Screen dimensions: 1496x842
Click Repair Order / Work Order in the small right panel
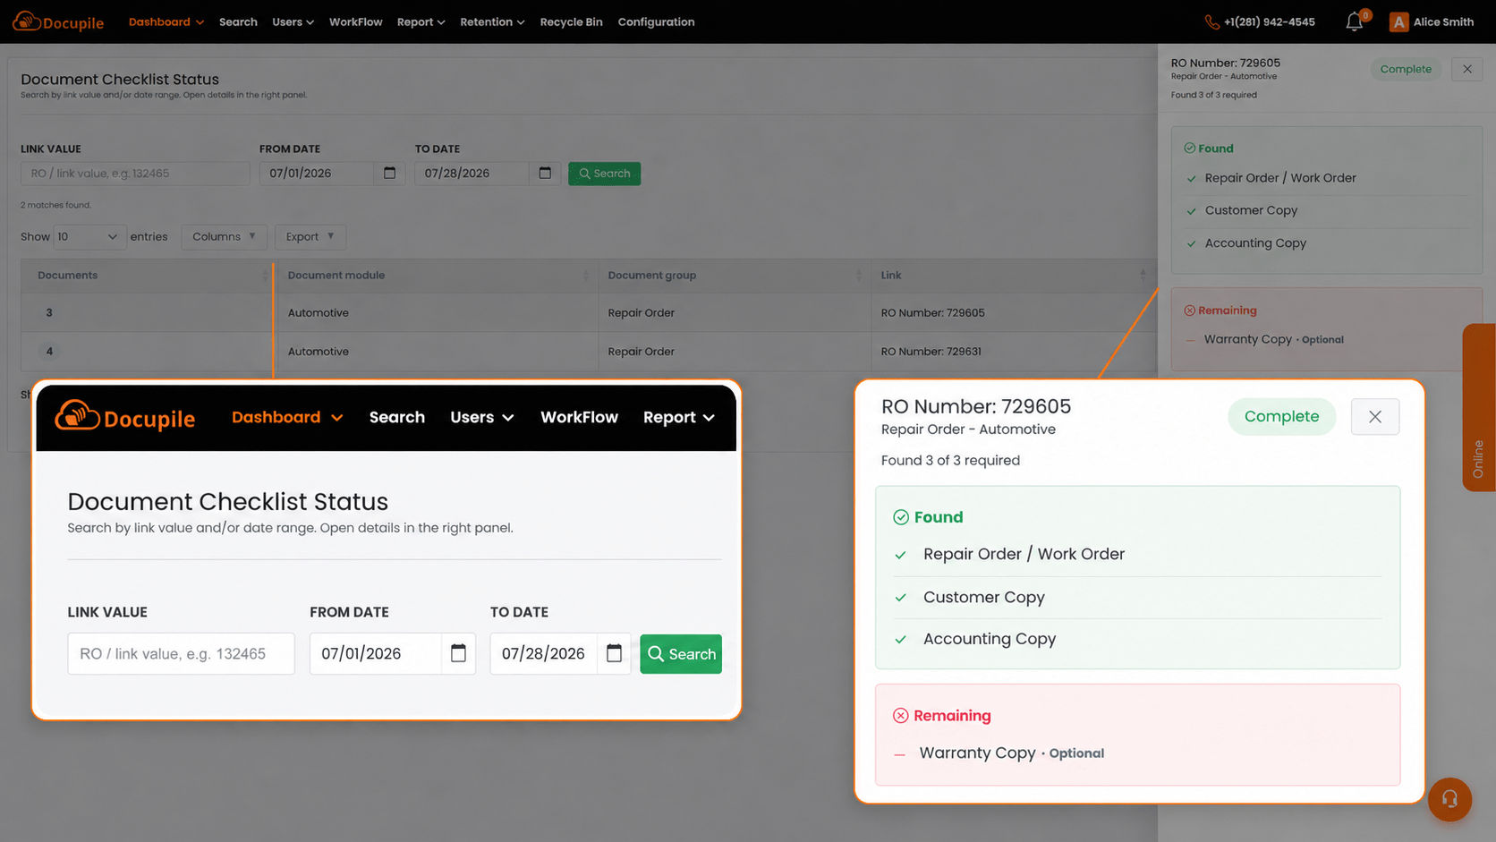(1279, 178)
